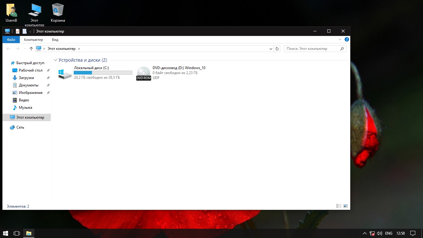
Task: Open the address bar history dropdown
Action: pos(271,49)
